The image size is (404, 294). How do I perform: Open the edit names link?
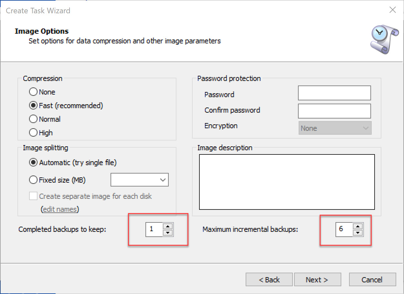[x=60, y=209]
